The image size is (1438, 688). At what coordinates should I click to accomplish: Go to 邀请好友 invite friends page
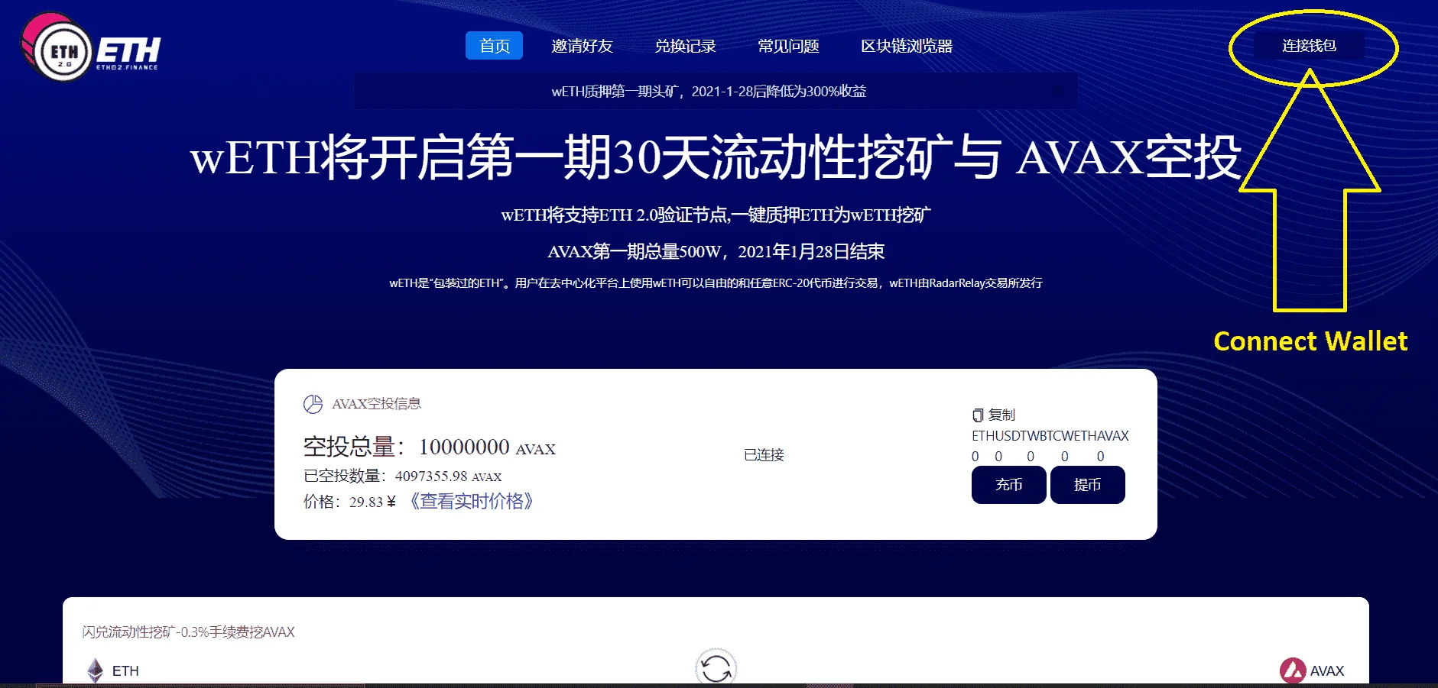point(582,46)
